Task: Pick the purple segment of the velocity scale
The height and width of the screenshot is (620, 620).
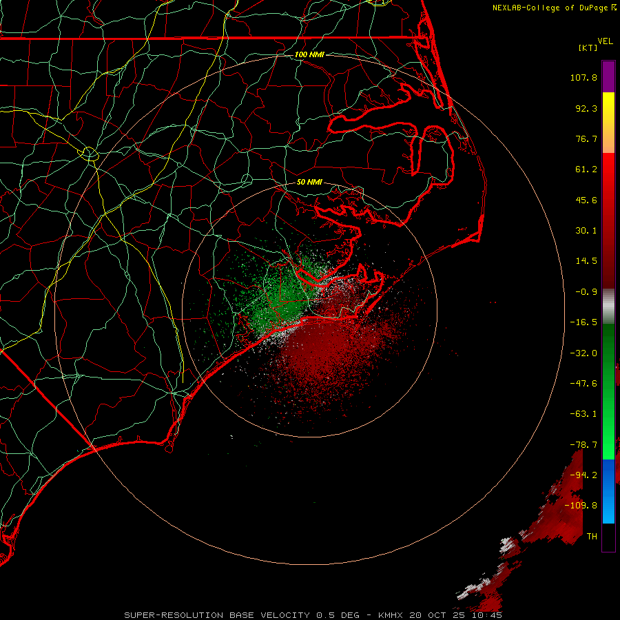Action: tap(608, 76)
